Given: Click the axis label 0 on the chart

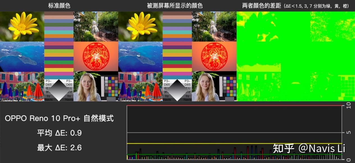Looking at the screenshot, I should coord(349,160).
